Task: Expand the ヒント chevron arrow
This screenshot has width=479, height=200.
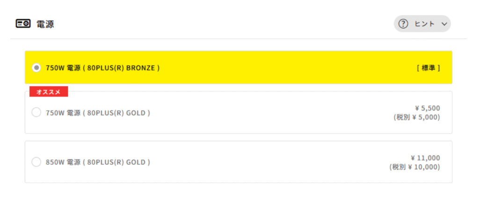Action: (444, 24)
